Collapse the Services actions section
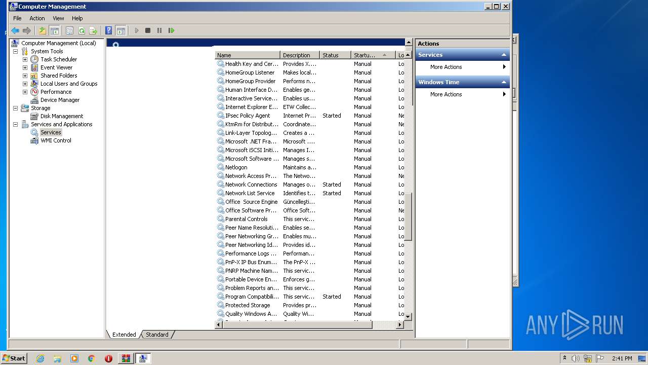Image resolution: width=648 pixels, height=365 pixels. 504,55
